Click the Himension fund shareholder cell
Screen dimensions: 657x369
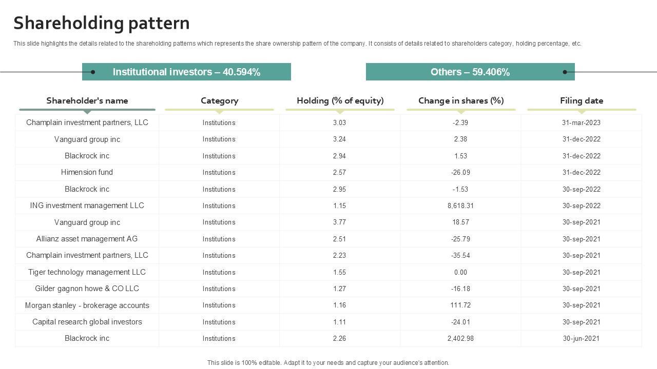pos(87,172)
